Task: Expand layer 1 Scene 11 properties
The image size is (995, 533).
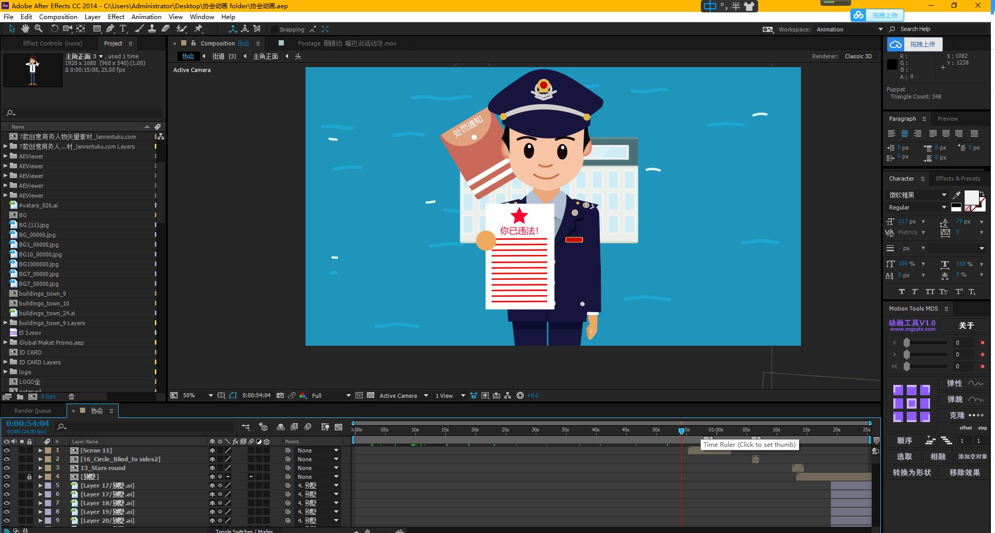Action: click(40, 450)
